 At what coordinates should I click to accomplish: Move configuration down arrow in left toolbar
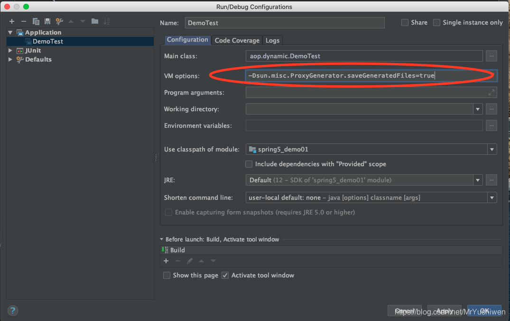pyautogui.click(x=83, y=21)
